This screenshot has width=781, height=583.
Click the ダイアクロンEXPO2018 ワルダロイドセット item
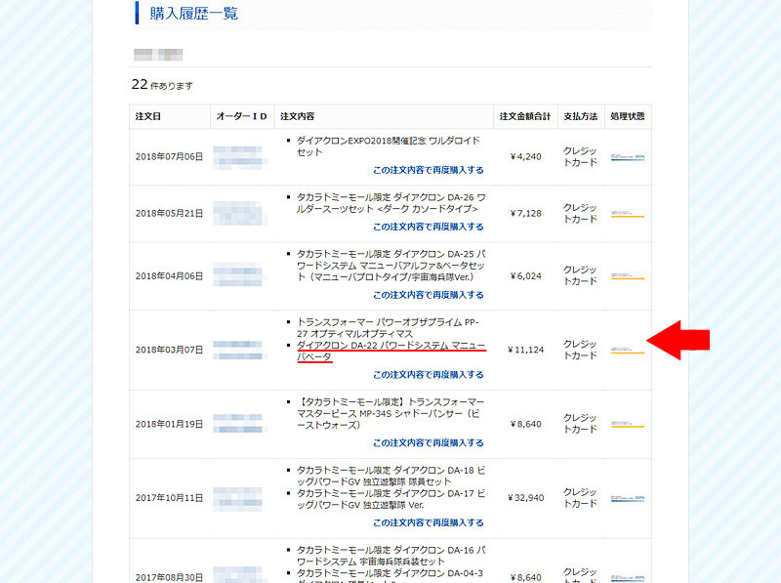tap(389, 146)
